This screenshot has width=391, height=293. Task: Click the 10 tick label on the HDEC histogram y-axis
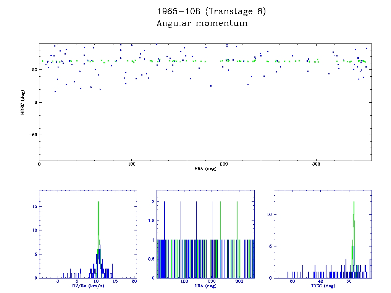(x=269, y=214)
